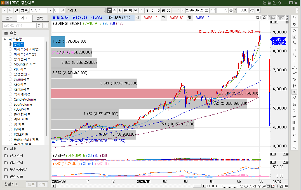The image size is (301, 190).
Task: Collapse the 유형 category
Action: point(6,33)
